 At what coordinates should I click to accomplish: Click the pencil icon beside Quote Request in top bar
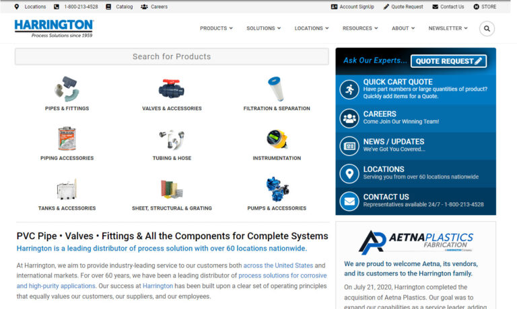click(x=386, y=7)
